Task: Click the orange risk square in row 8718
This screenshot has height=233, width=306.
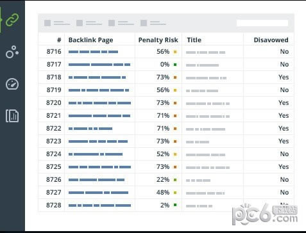Action: click(175, 77)
